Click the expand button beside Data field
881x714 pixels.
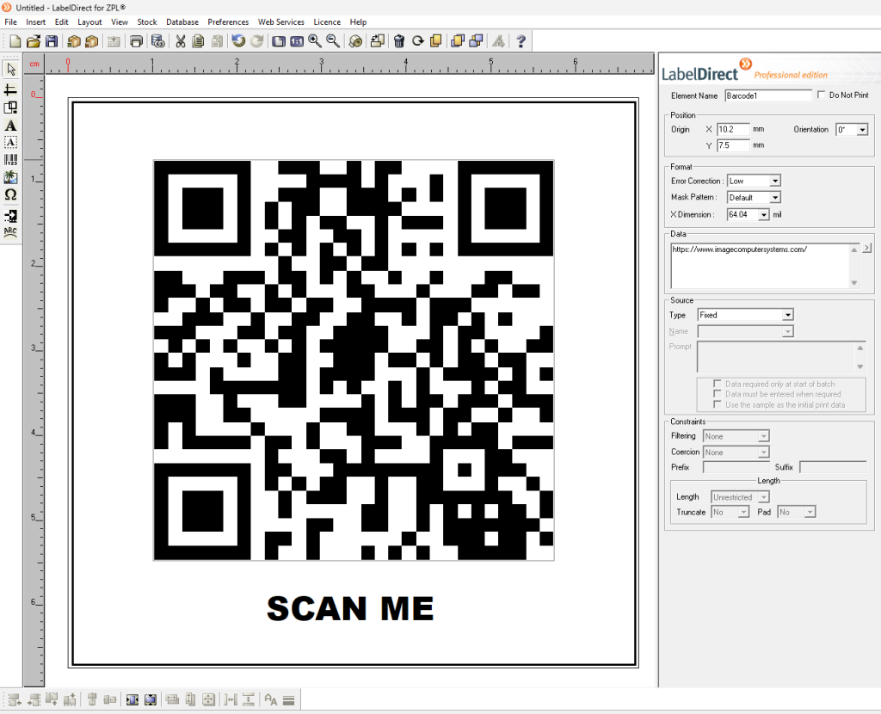[867, 248]
